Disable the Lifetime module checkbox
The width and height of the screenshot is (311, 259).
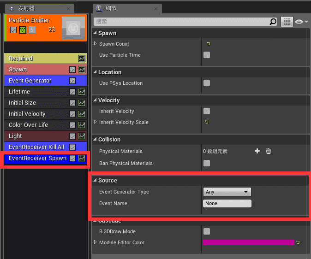72,92
